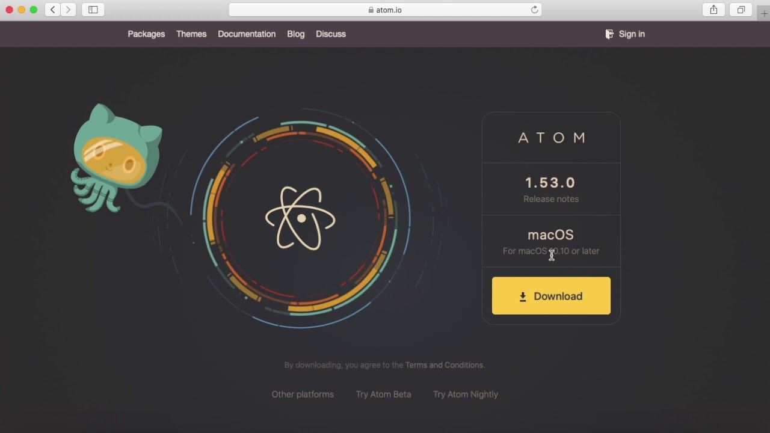Click the Atom logo in the circle
770x433 pixels.
tap(300, 218)
